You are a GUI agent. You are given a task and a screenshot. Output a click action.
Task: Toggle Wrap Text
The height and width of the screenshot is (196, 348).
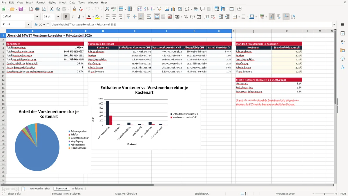[x=149, y=17]
